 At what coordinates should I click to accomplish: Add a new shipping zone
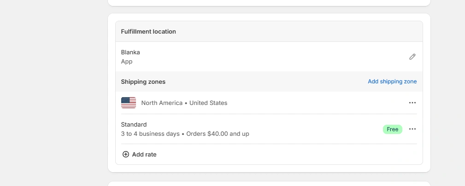coord(392,81)
